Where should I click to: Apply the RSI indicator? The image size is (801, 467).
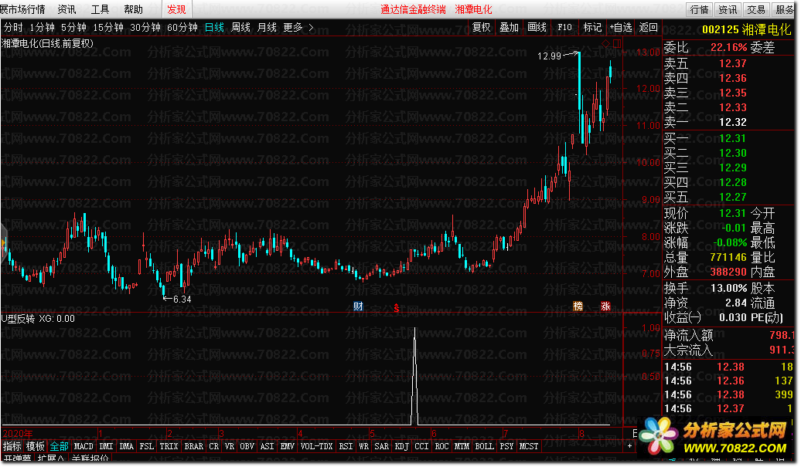346,447
